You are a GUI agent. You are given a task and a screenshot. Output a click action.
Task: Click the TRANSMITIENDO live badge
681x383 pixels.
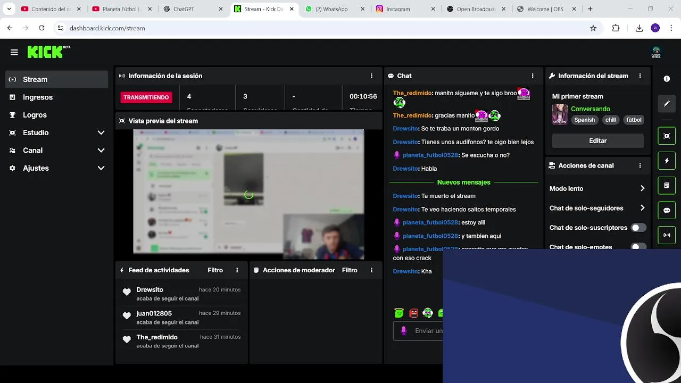tap(146, 97)
